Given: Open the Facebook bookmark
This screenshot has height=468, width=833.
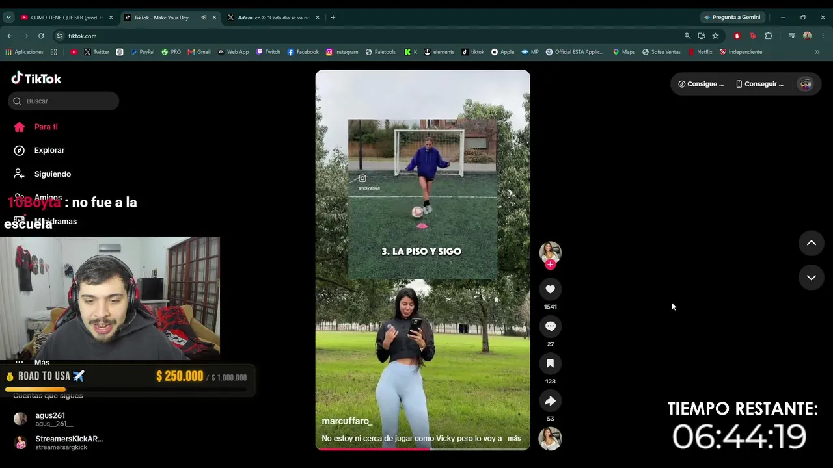Looking at the screenshot, I should 303,52.
